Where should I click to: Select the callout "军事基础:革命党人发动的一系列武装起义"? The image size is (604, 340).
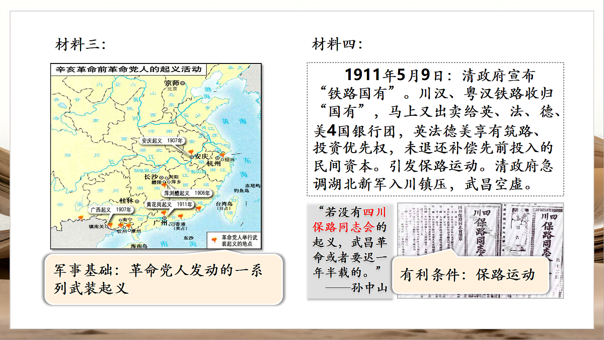pyautogui.click(x=163, y=279)
